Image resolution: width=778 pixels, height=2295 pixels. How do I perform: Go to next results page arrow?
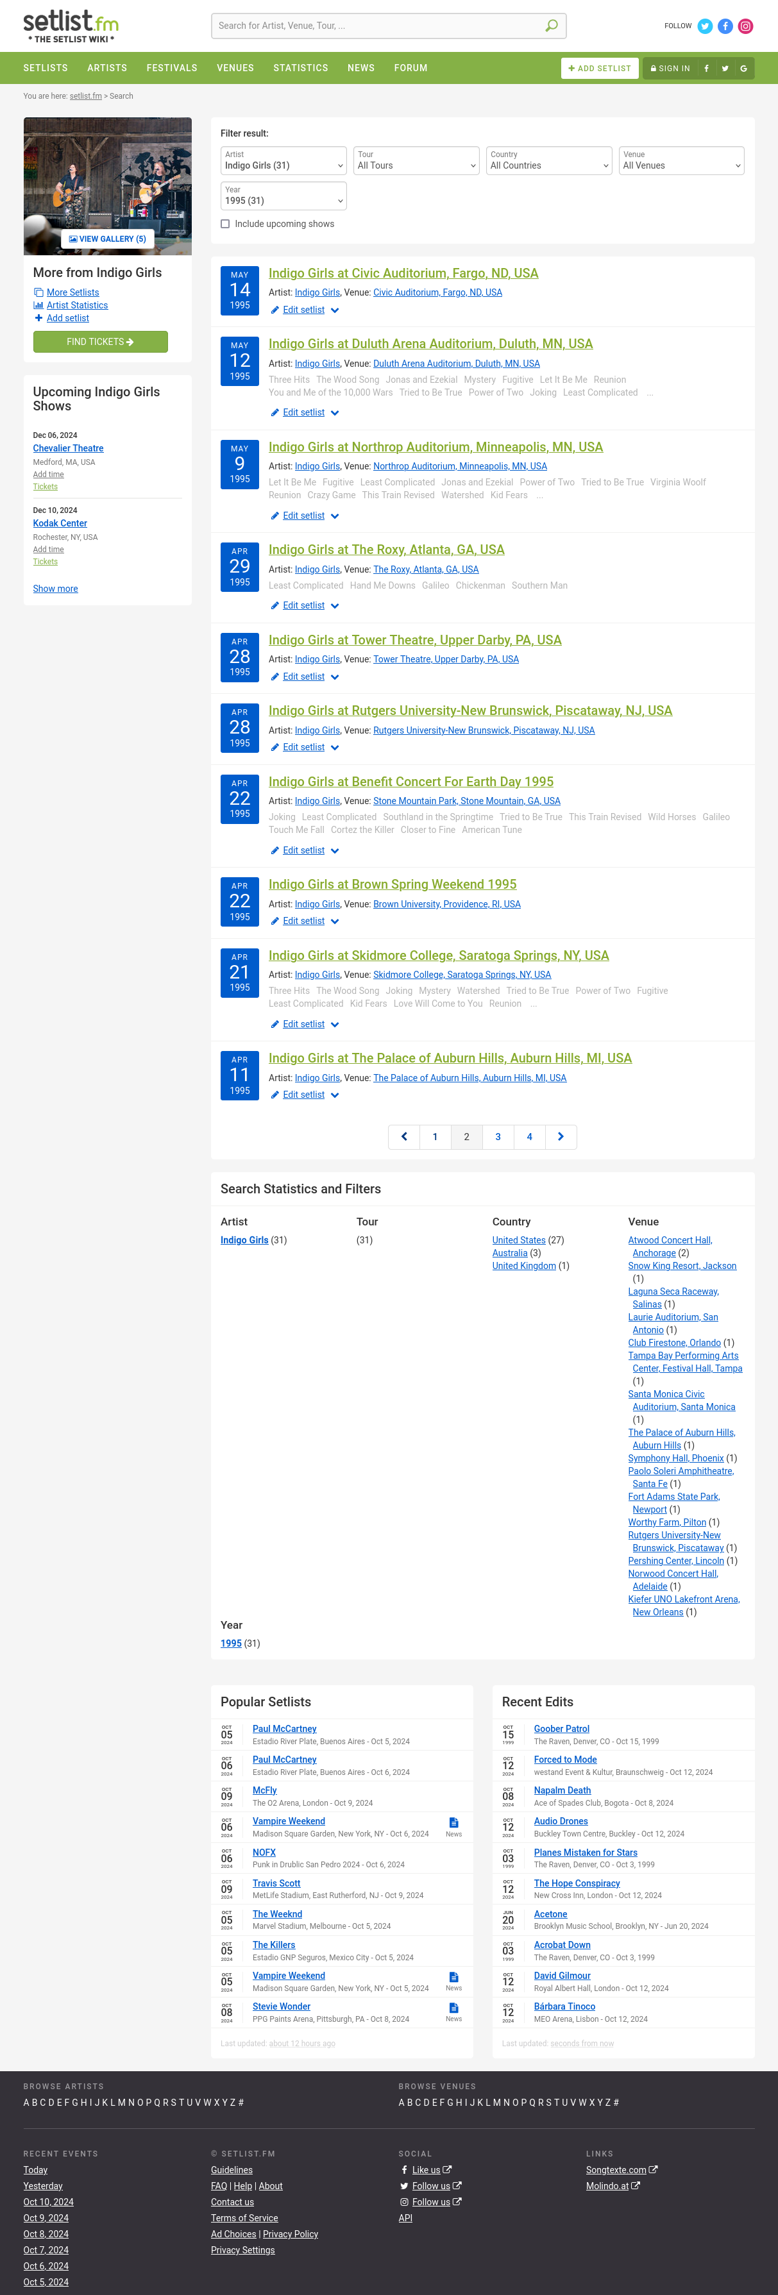561,1137
